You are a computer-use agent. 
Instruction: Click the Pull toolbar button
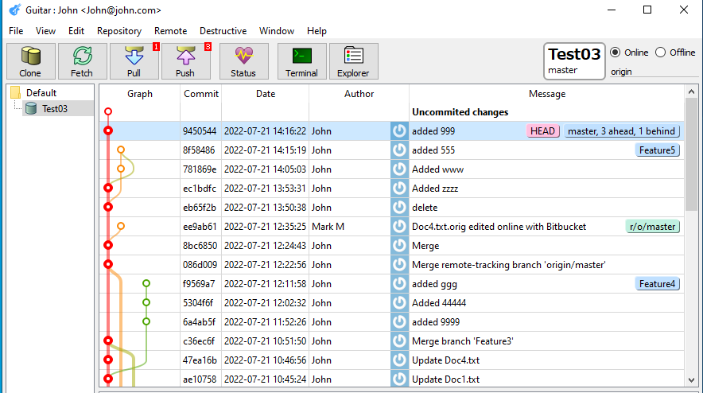coord(134,61)
